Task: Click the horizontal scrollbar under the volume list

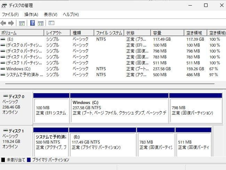Action: (x=110, y=84)
